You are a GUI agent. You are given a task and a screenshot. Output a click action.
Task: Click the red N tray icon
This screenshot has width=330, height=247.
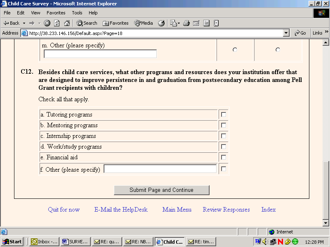280,242
